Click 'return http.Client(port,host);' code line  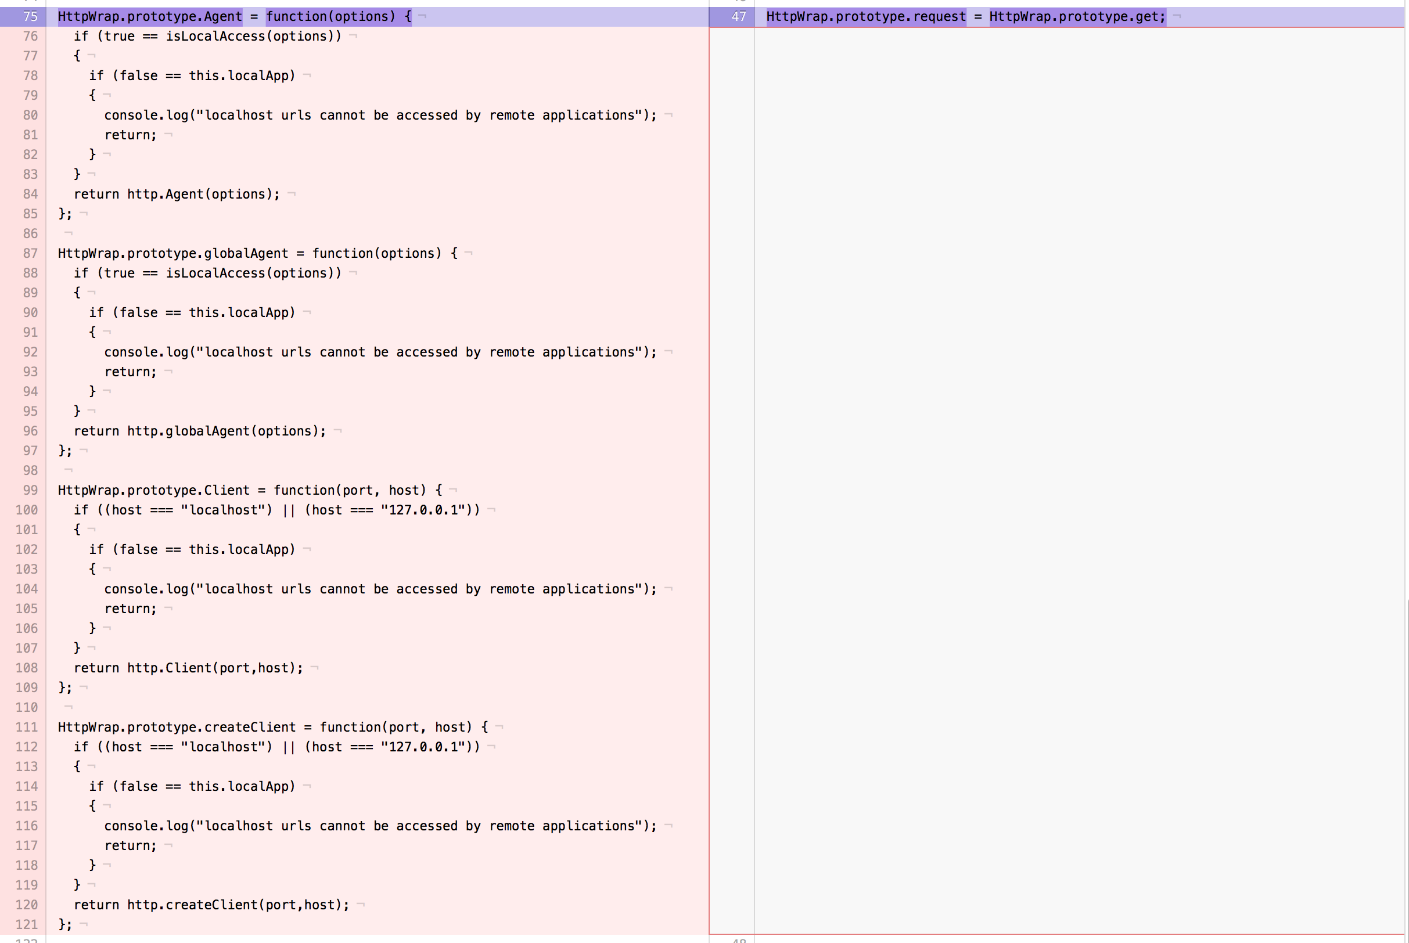tap(188, 668)
